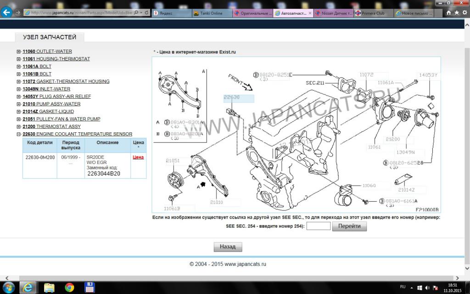Screen dimensions: 470x294
Task: Click the red Цена price link
Action: pos(138,157)
